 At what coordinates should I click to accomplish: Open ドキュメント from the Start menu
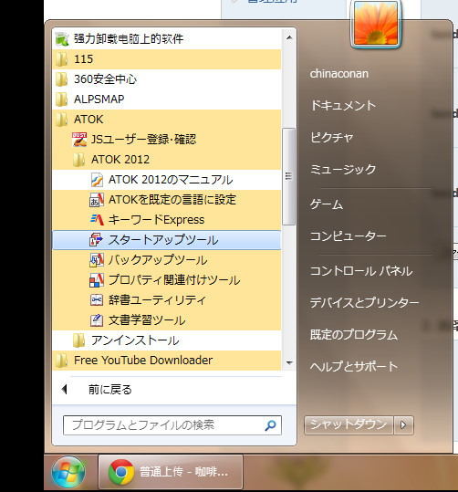[x=343, y=106]
